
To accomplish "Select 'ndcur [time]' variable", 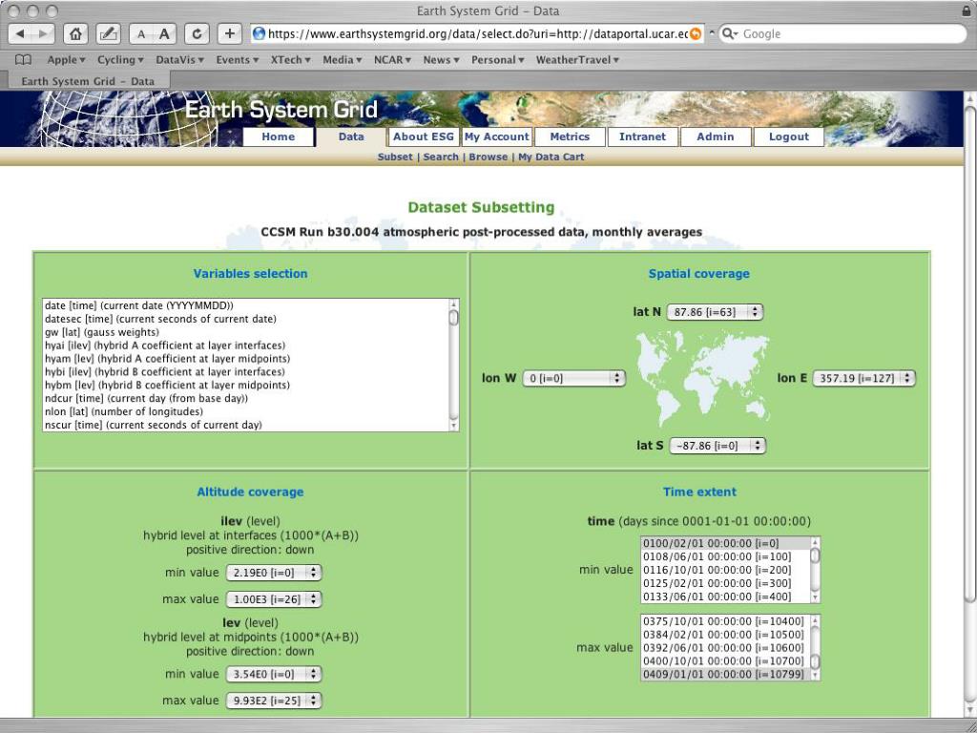I will pyautogui.click(x=245, y=398).
